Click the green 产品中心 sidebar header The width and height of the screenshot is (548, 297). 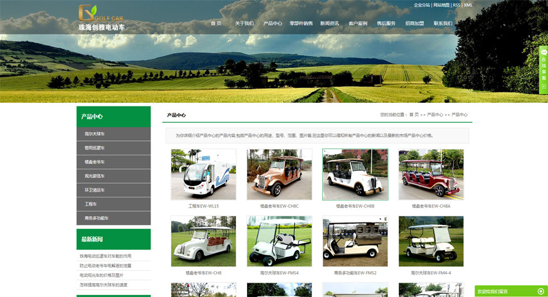point(113,117)
